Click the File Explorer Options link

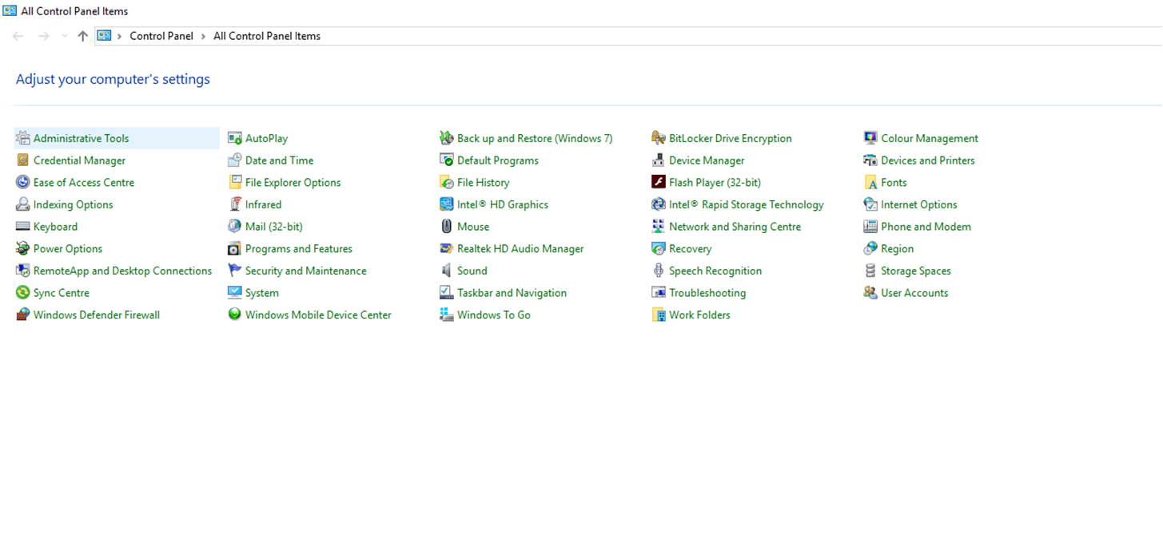[293, 183]
